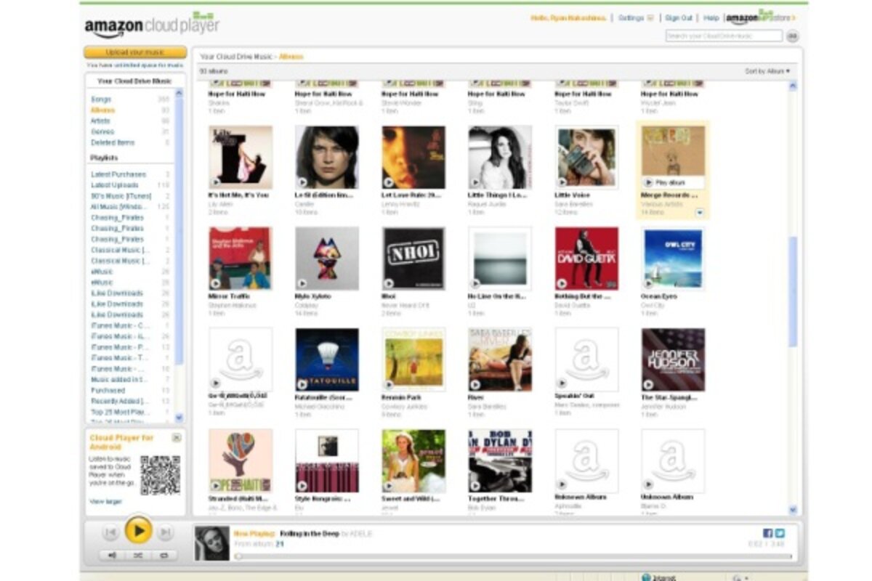
Task: Play the Nothing But the Beat album
Action: (562, 283)
